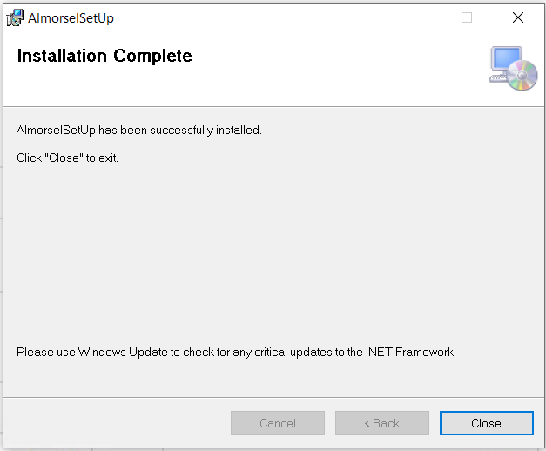Close the installer with the X icon
Image resolution: width=546 pixels, height=451 pixels.
click(x=518, y=17)
